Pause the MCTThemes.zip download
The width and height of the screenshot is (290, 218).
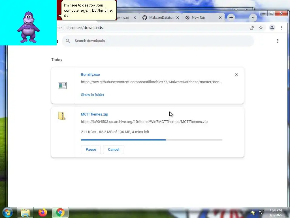91,149
